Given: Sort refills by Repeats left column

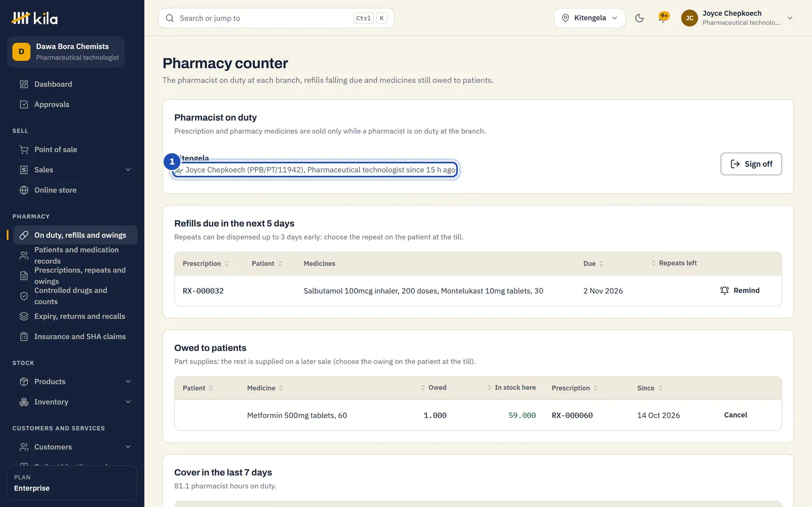Looking at the screenshot, I should pyautogui.click(x=674, y=263).
